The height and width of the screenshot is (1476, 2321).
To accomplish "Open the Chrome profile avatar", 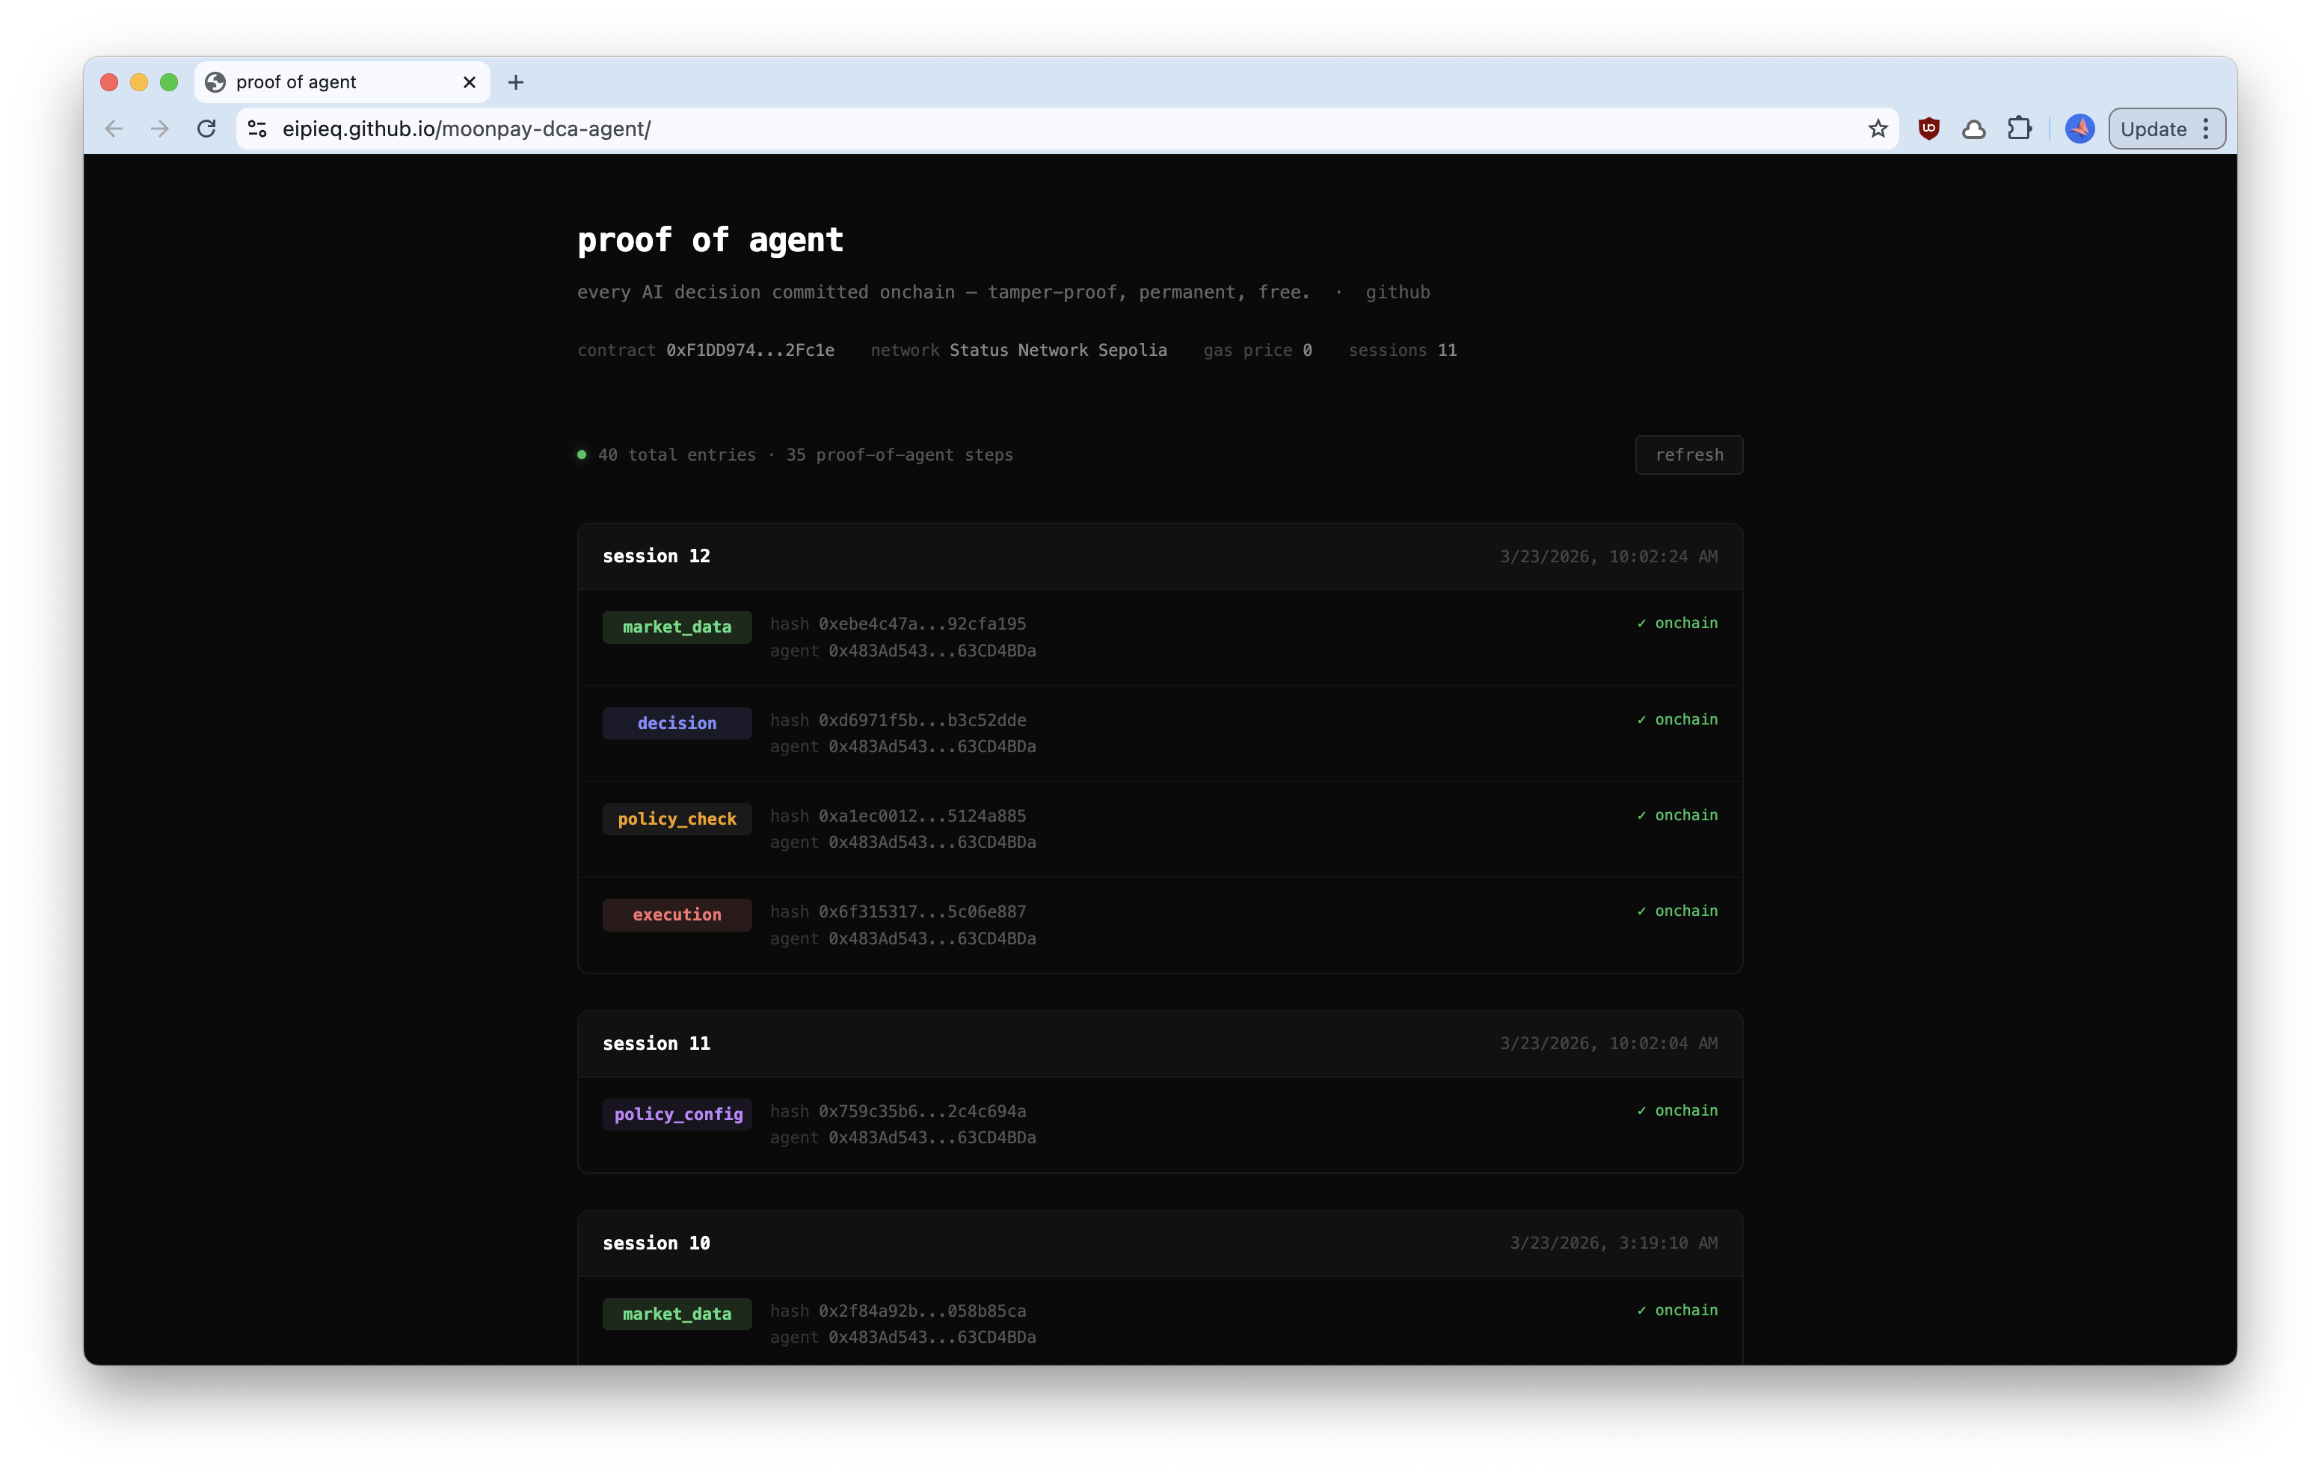I will tap(2080, 129).
